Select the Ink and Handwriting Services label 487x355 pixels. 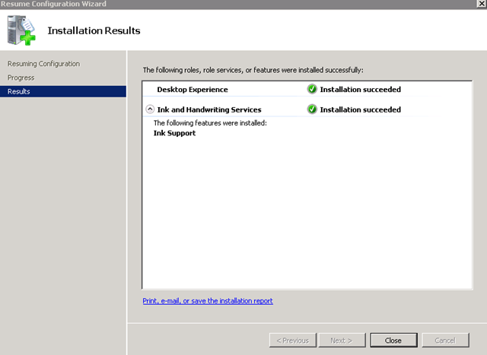tap(209, 110)
